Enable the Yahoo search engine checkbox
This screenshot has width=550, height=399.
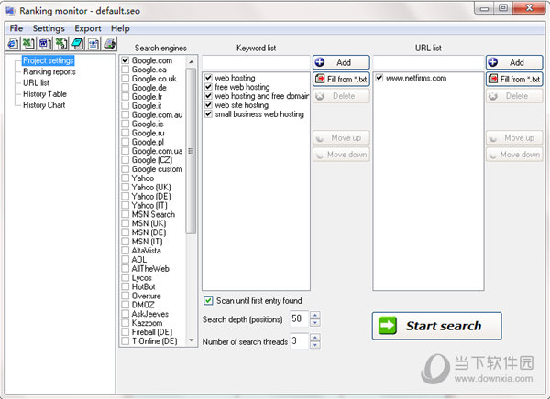[126, 178]
